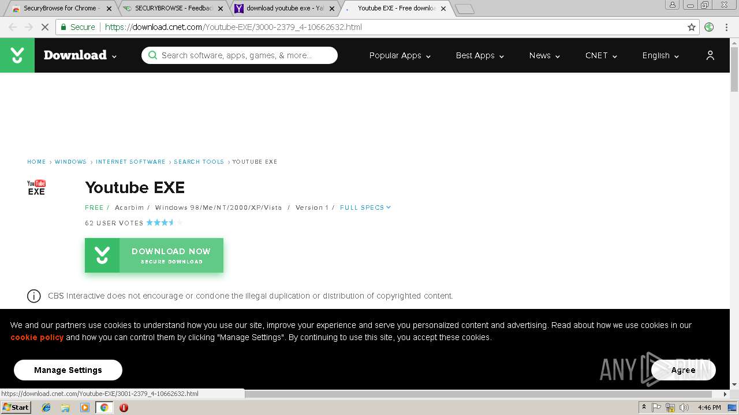
Task: Click the volume speaker tray icon
Action: 684,408
